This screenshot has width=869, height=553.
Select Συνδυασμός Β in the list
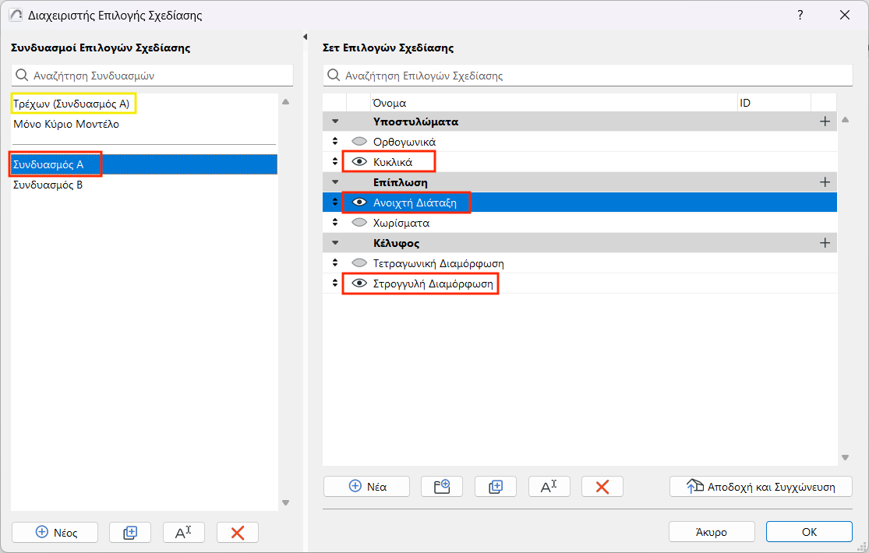click(144, 185)
